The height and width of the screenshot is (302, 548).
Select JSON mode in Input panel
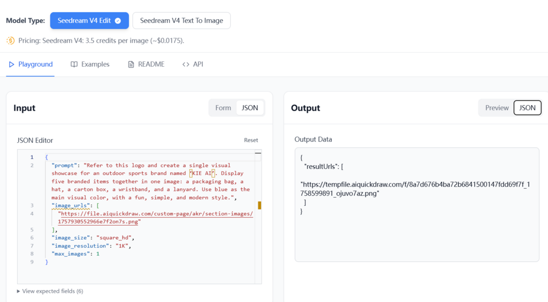tap(250, 108)
